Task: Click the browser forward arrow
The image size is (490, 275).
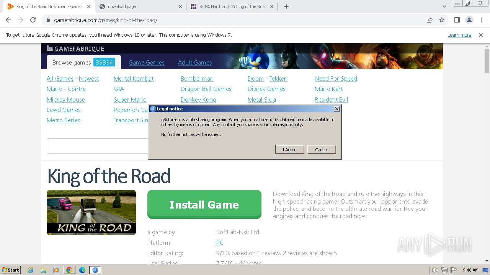Action: [21, 20]
